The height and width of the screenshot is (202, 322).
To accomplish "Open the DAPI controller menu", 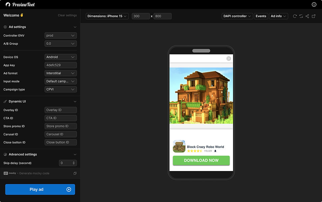I will pos(237,16).
